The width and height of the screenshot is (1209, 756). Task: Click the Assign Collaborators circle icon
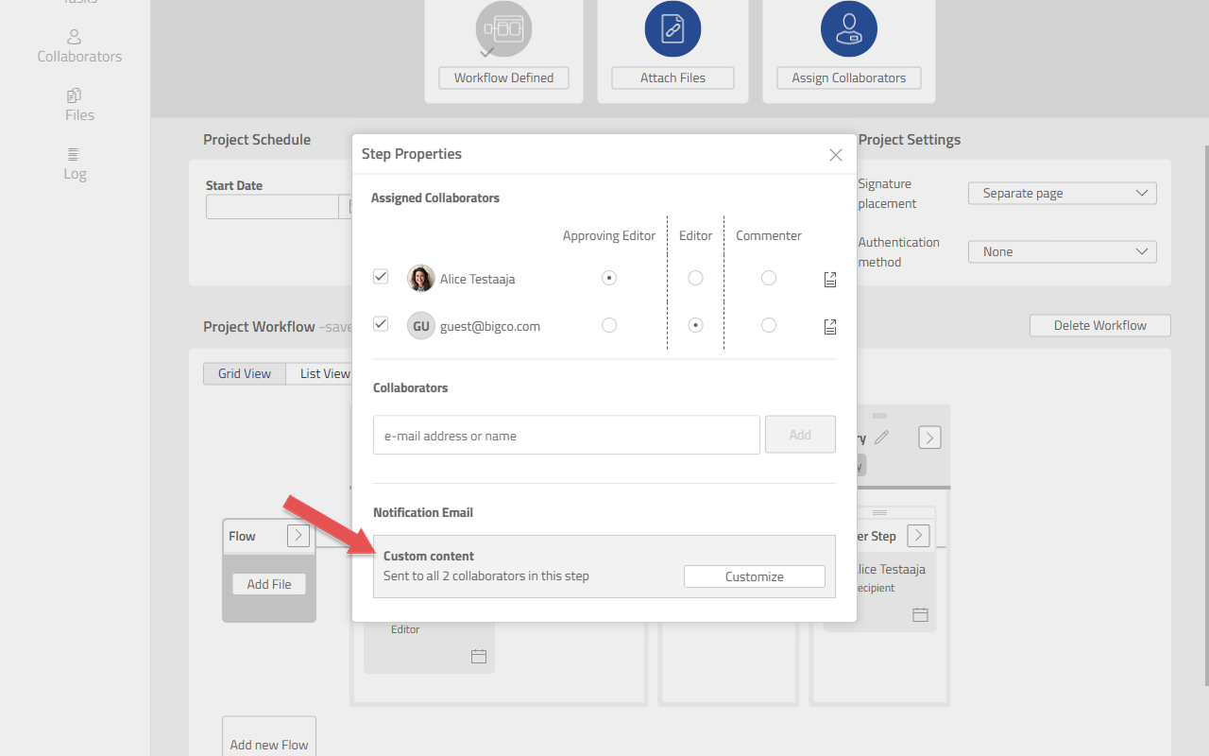pyautogui.click(x=849, y=29)
